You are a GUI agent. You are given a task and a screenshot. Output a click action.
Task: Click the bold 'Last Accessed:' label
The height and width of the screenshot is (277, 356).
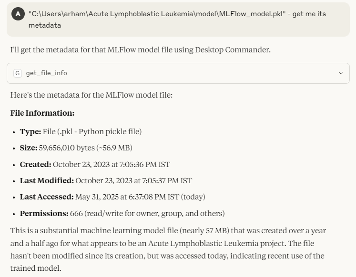click(x=47, y=197)
